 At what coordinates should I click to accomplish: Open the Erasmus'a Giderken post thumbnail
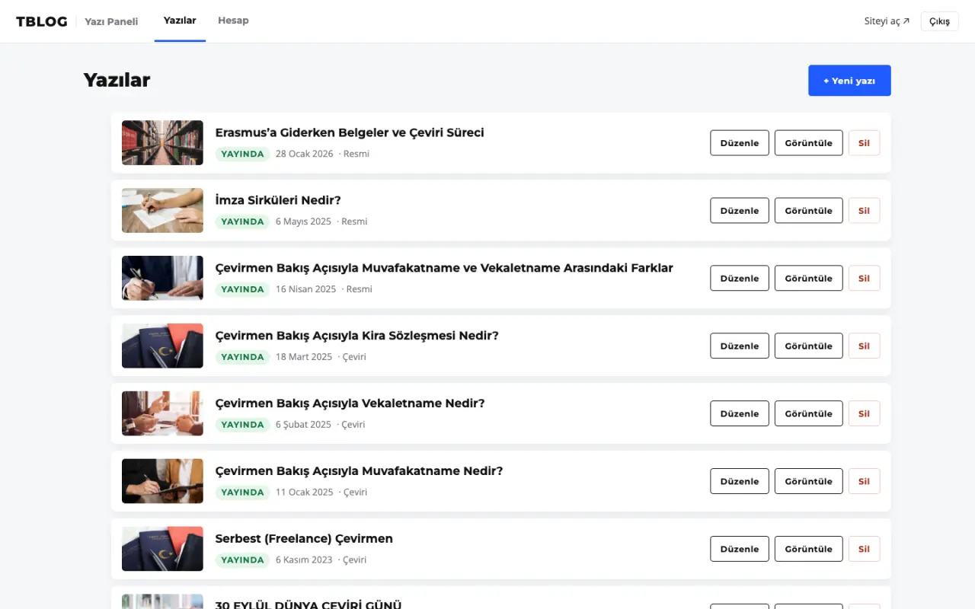pos(162,143)
